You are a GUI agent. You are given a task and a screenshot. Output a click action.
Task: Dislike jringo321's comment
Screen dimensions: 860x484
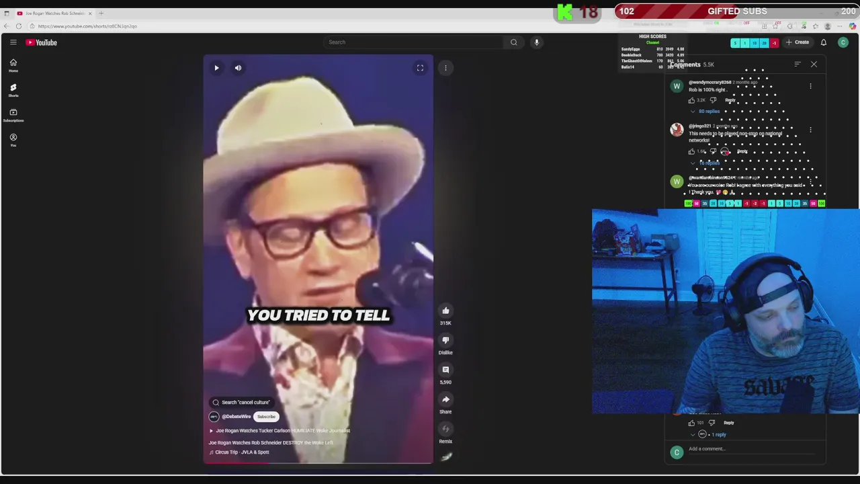(713, 151)
